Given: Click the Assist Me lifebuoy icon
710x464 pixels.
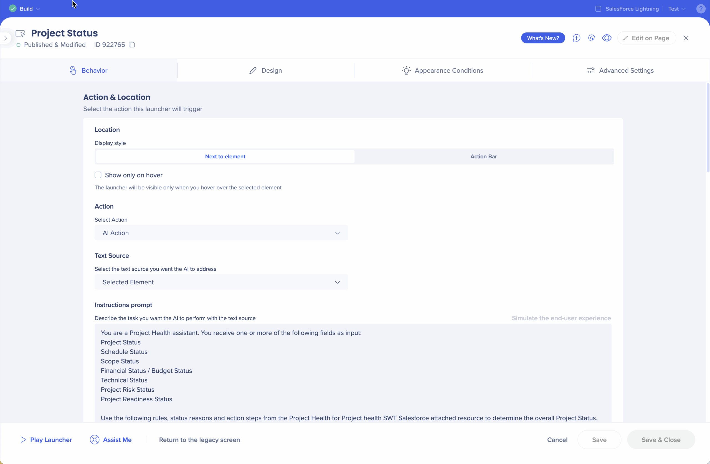Looking at the screenshot, I should 95,440.
